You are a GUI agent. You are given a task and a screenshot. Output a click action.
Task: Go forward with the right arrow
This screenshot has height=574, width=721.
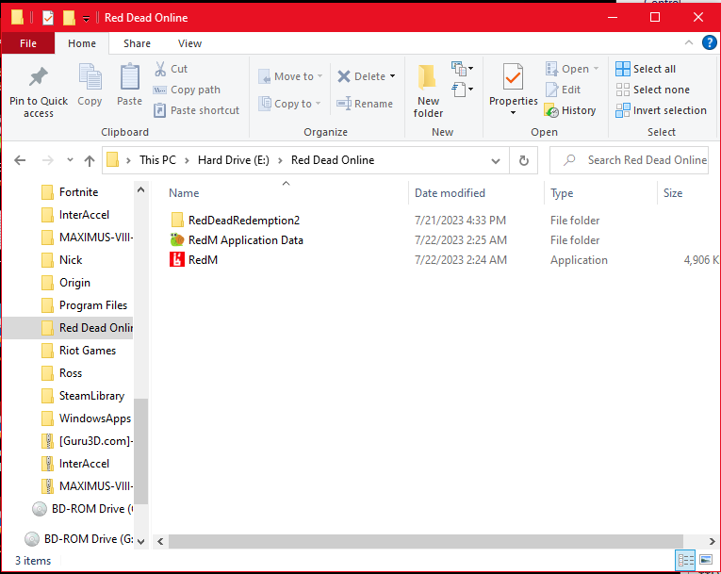[x=47, y=160]
